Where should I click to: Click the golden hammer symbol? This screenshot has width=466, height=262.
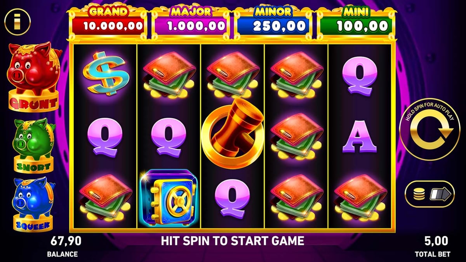click(x=232, y=130)
